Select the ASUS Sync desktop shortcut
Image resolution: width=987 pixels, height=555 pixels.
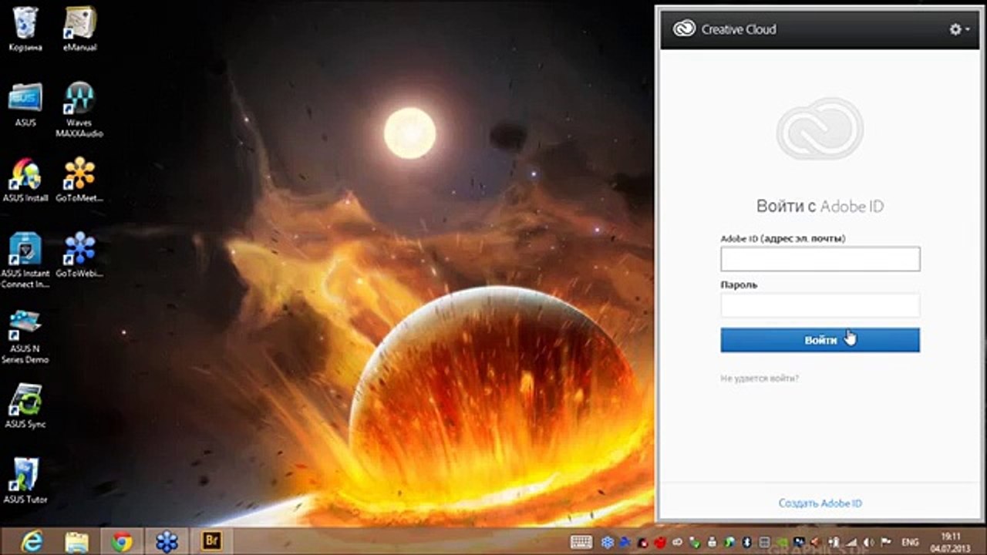[25, 407]
